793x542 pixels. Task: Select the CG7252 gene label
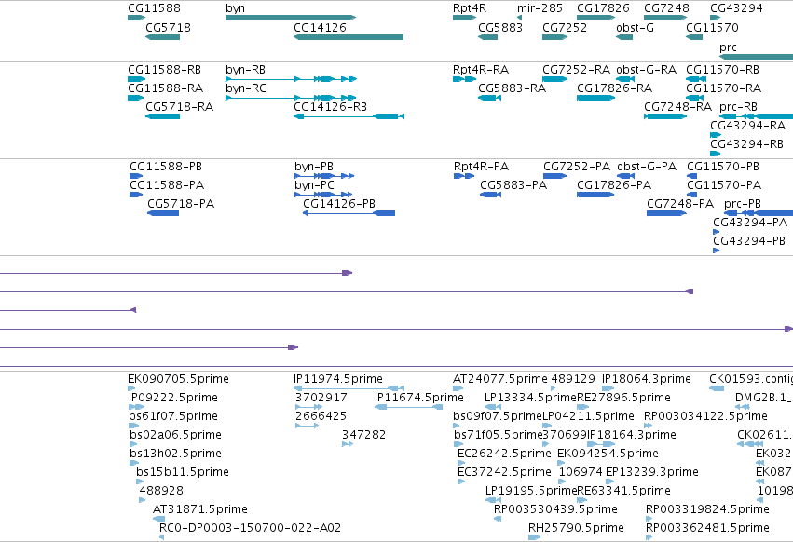pos(565,28)
